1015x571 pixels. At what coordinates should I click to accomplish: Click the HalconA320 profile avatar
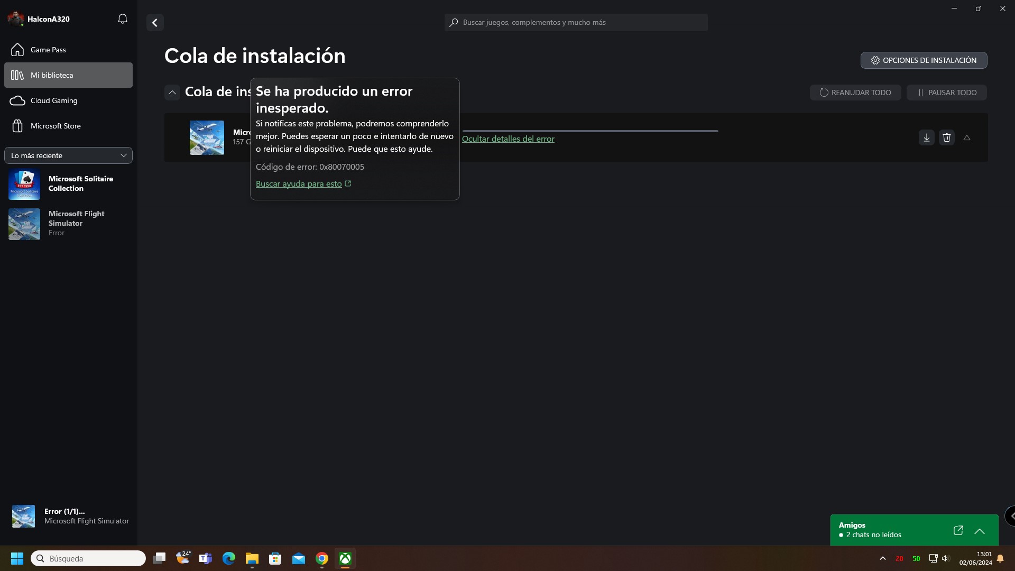(15, 19)
